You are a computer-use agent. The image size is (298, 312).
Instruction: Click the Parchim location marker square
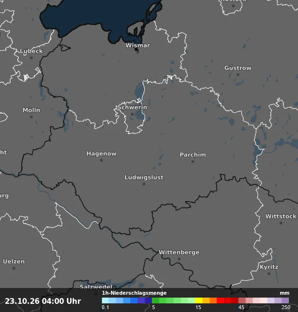click(193, 161)
